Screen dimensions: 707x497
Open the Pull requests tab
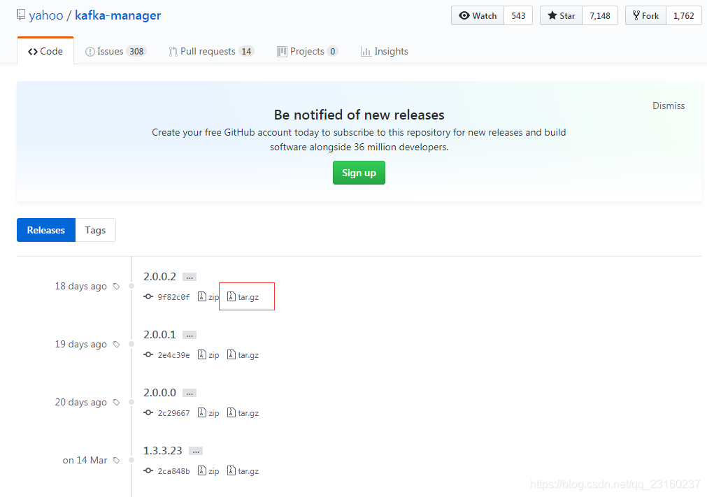211,51
